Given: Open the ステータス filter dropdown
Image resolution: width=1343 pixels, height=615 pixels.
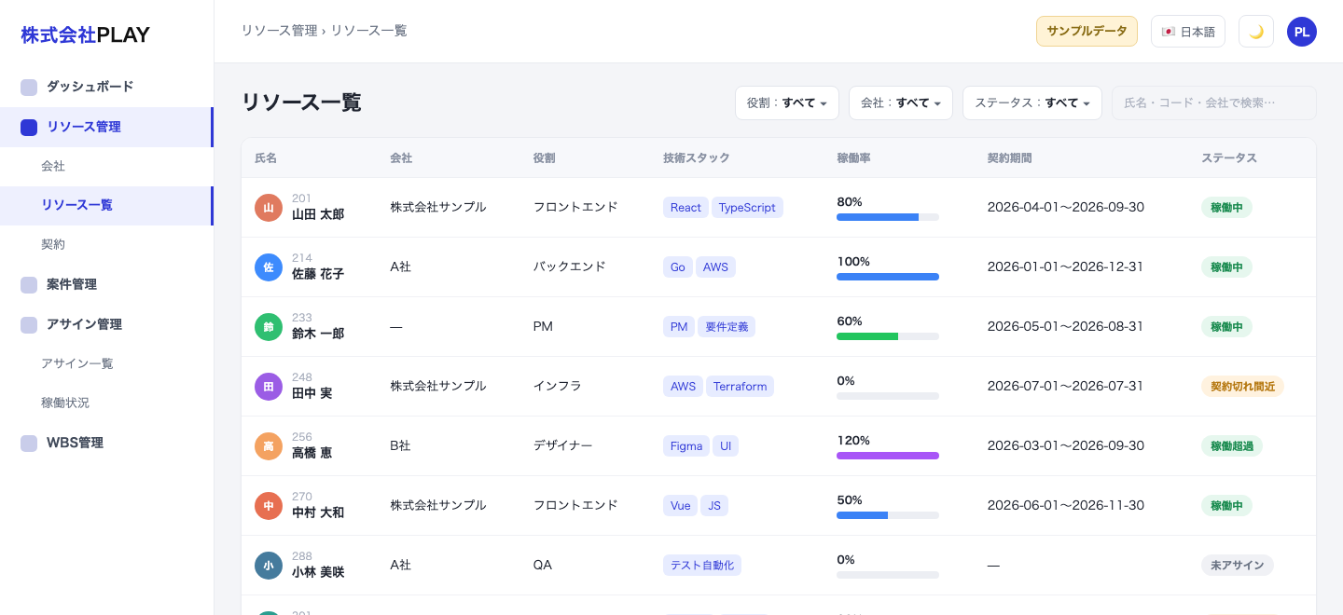Looking at the screenshot, I should click(1032, 103).
